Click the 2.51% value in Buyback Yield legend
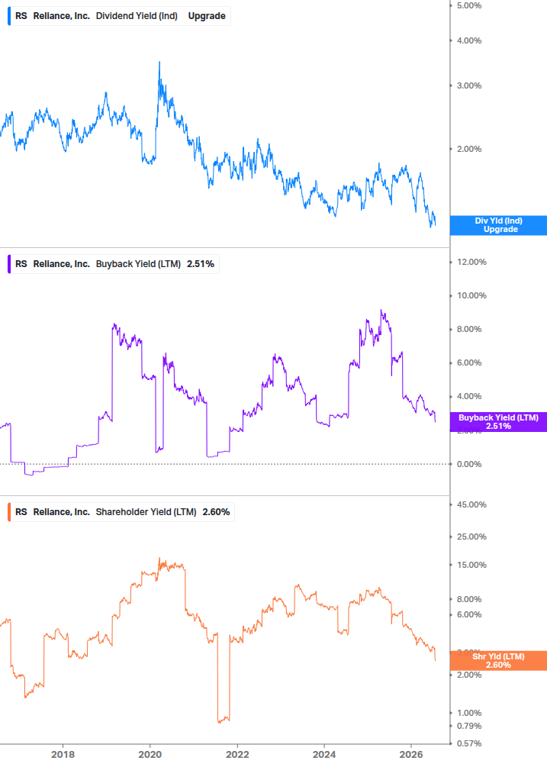 (201, 264)
